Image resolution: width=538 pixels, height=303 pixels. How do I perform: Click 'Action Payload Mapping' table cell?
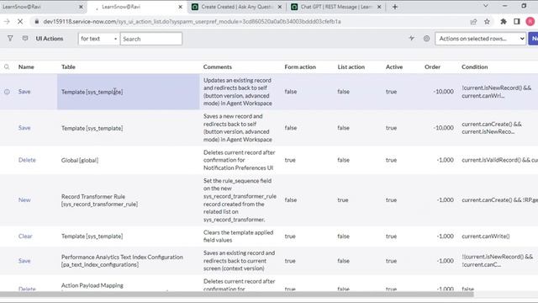click(92, 285)
